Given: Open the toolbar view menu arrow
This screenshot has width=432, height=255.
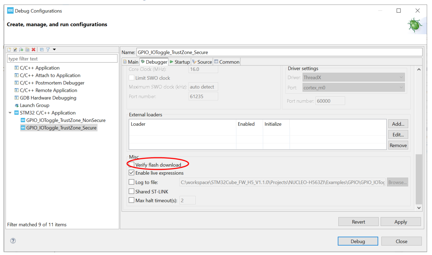Looking at the screenshot, I should pos(54,50).
